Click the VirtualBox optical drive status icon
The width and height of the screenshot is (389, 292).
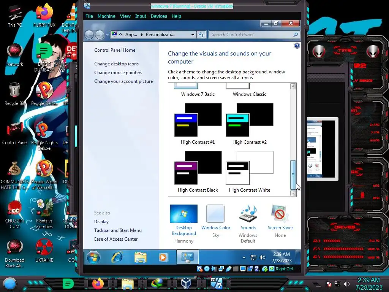[207, 269]
